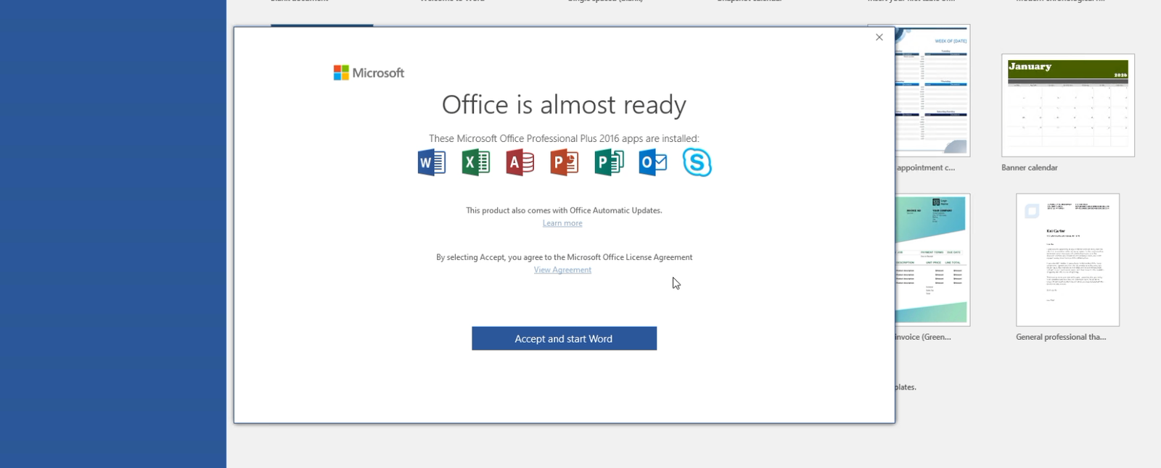Click the License Agreement acceptance text

[x=564, y=257]
